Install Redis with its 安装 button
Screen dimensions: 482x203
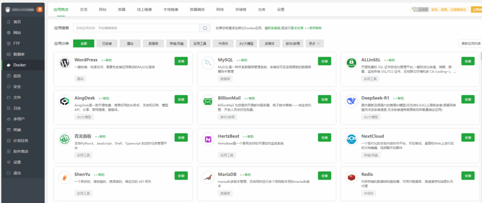click(x=468, y=176)
